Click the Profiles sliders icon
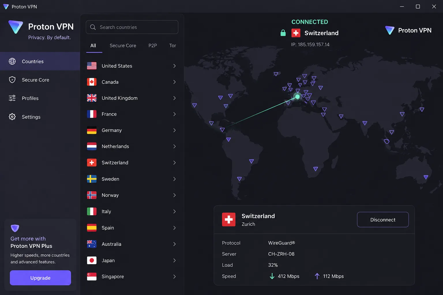443x295 pixels. (12, 98)
